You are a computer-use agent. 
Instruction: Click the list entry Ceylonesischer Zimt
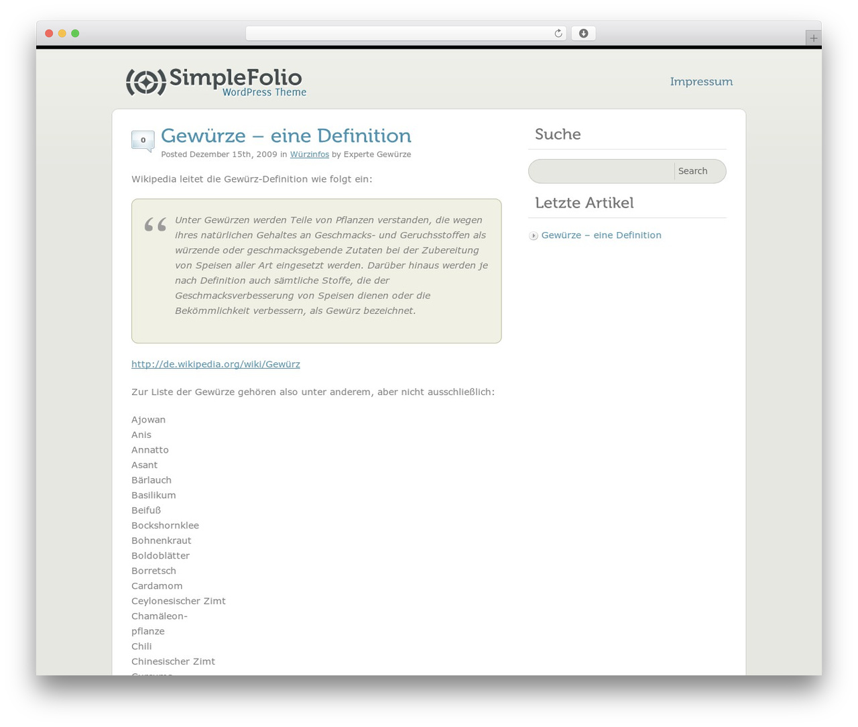click(x=178, y=601)
